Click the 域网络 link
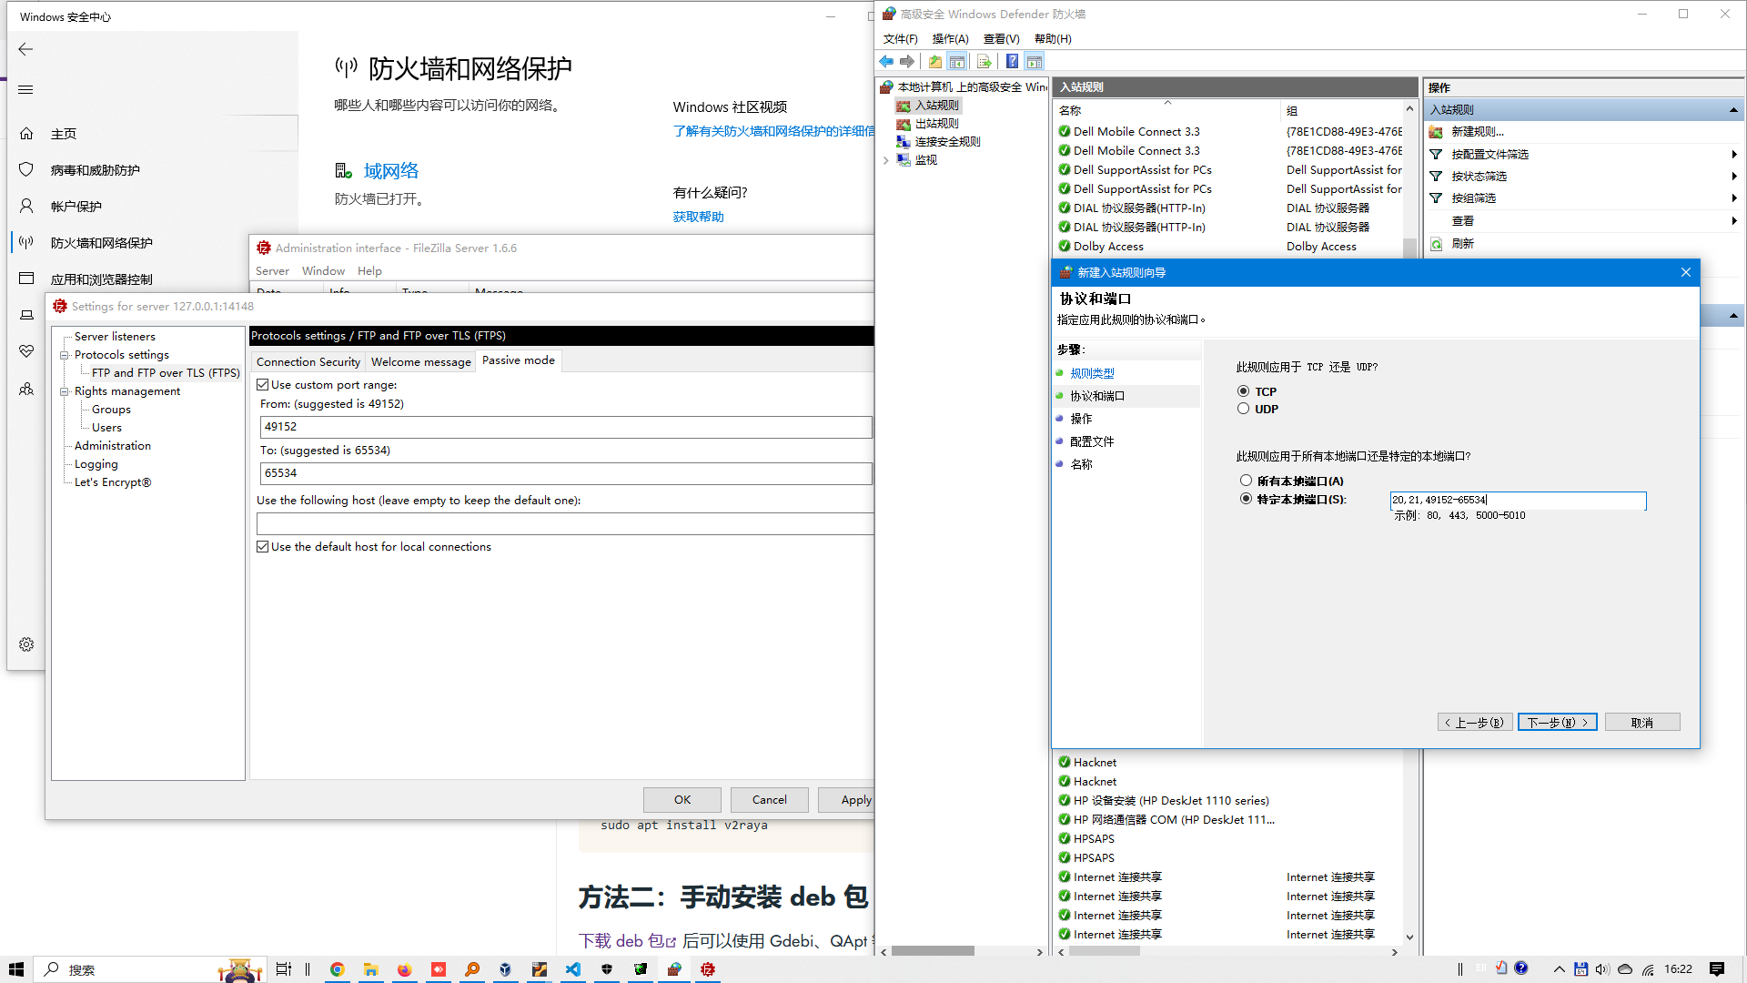1747x983 pixels. 391,171
